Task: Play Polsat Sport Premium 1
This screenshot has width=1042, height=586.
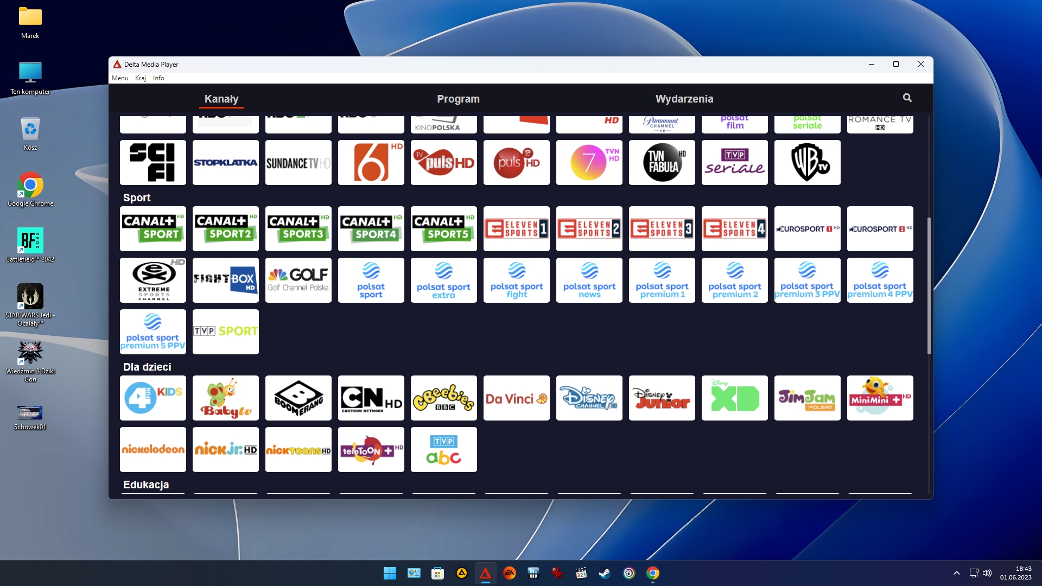Action: pos(662,281)
